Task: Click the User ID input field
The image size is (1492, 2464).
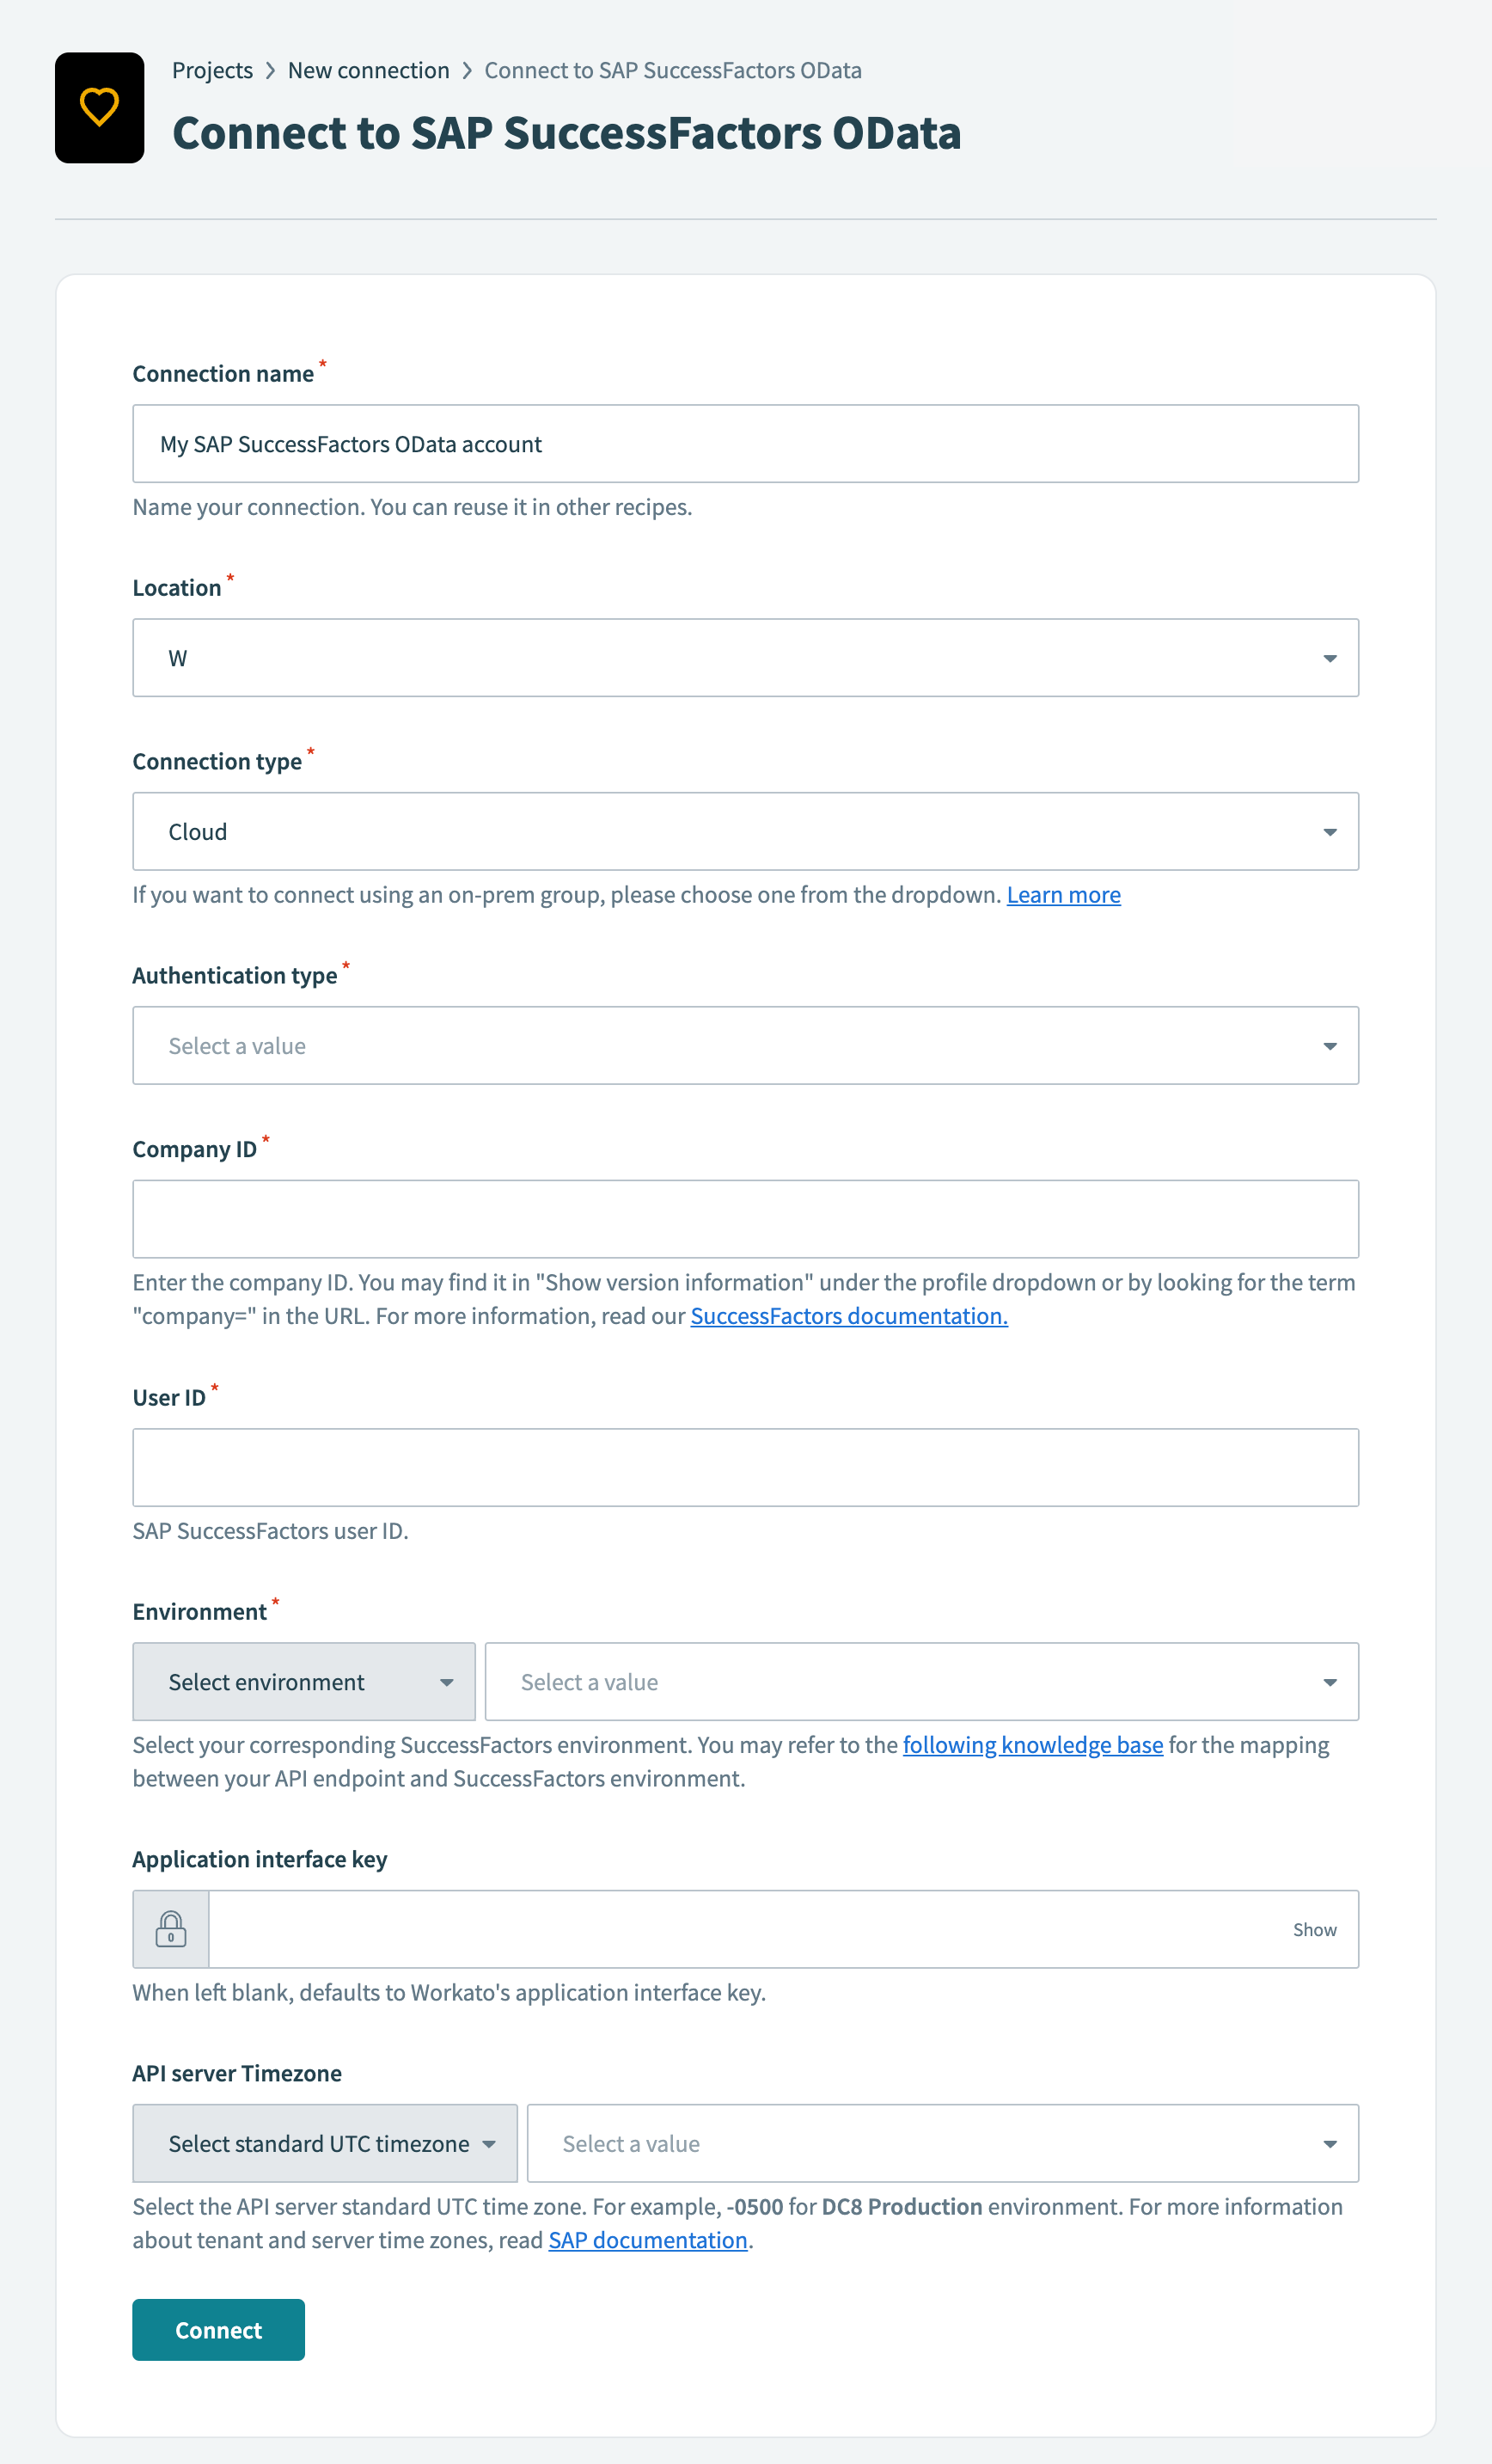Action: point(745,1467)
